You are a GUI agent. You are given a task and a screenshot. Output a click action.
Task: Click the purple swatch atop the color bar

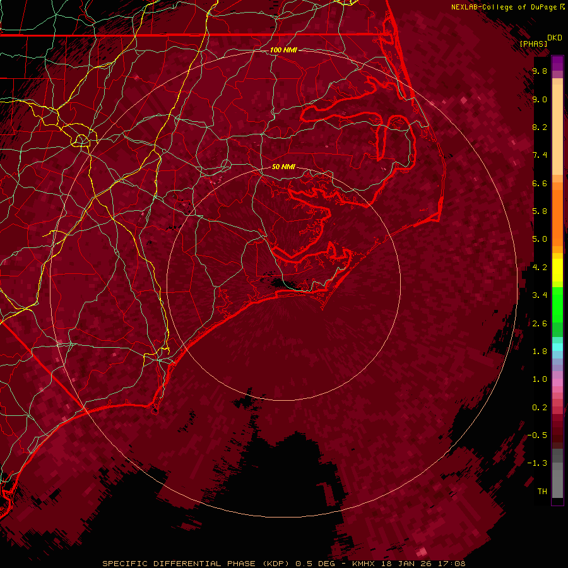557,63
